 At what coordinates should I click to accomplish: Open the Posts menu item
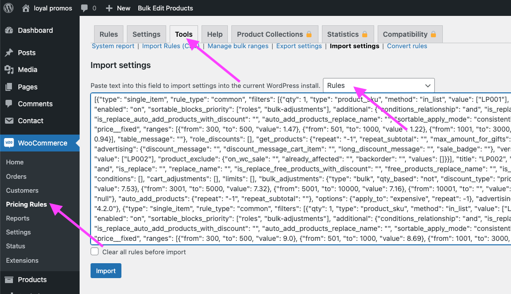point(27,53)
